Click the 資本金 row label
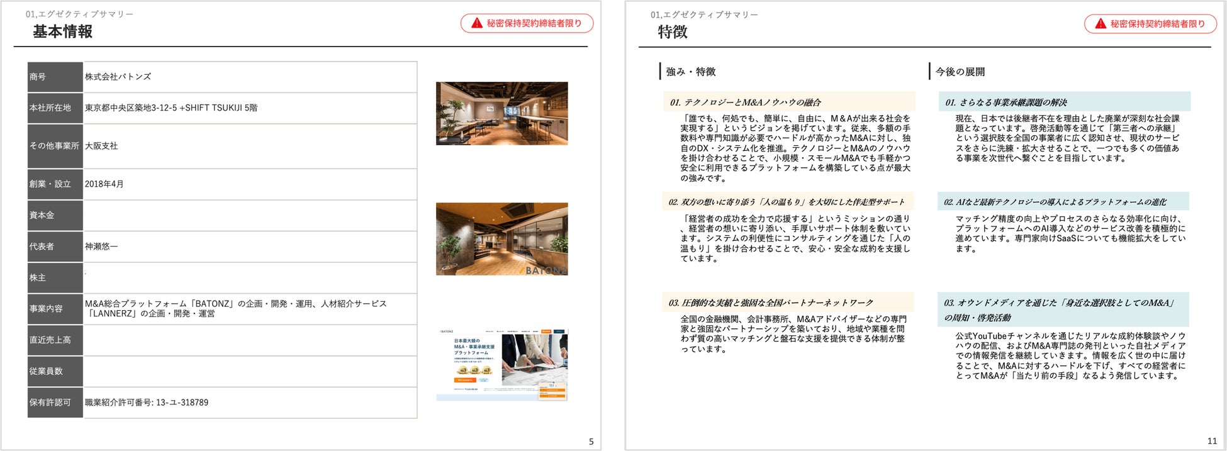This screenshot has height=451, width=1227. point(55,215)
